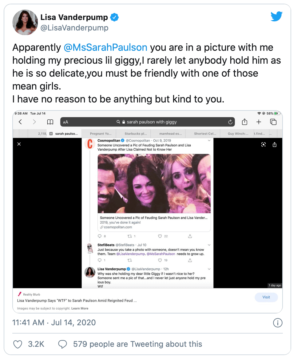Click the visual search lens icon
297x360 pixels.
[263, 145]
